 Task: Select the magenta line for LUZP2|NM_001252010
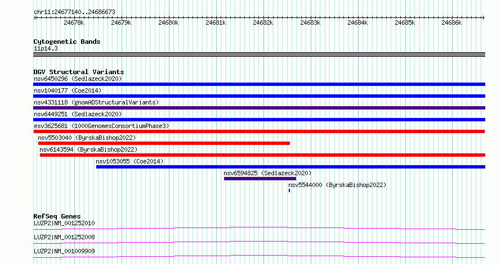[259, 228]
